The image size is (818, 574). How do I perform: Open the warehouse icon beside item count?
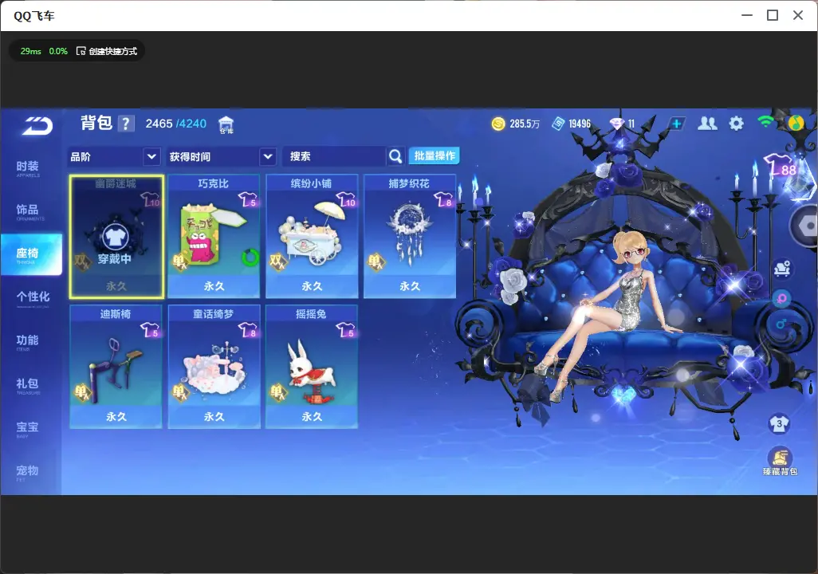coord(226,124)
